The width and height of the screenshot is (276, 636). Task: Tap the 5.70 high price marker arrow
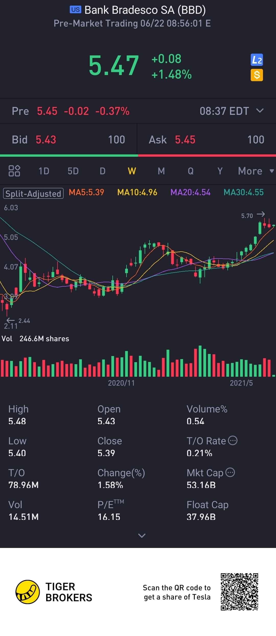[x=261, y=214]
